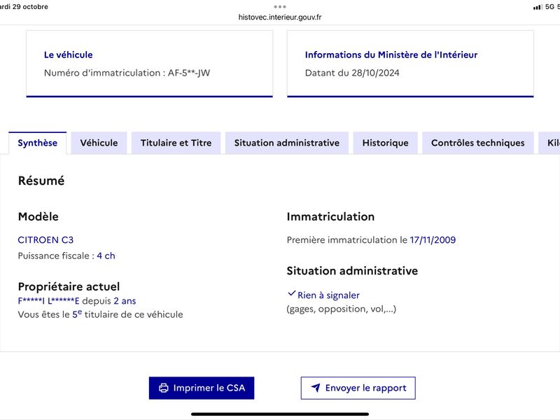The height and width of the screenshot is (420, 560).
Task: Go to the Historique tab
Action: (x=386, y=143)
